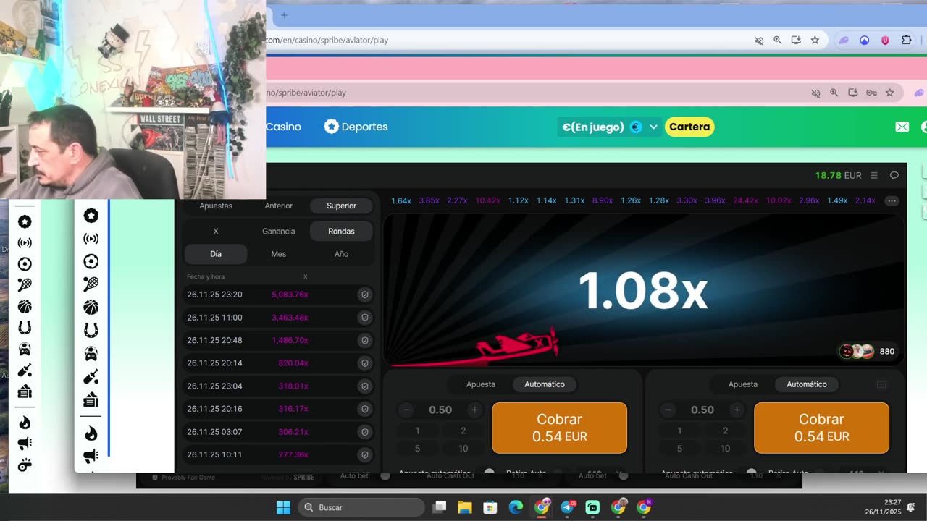Screen dimensions: 927x521
Task: Increase the left bet amount with the plus button
Action: pos(474,410)
